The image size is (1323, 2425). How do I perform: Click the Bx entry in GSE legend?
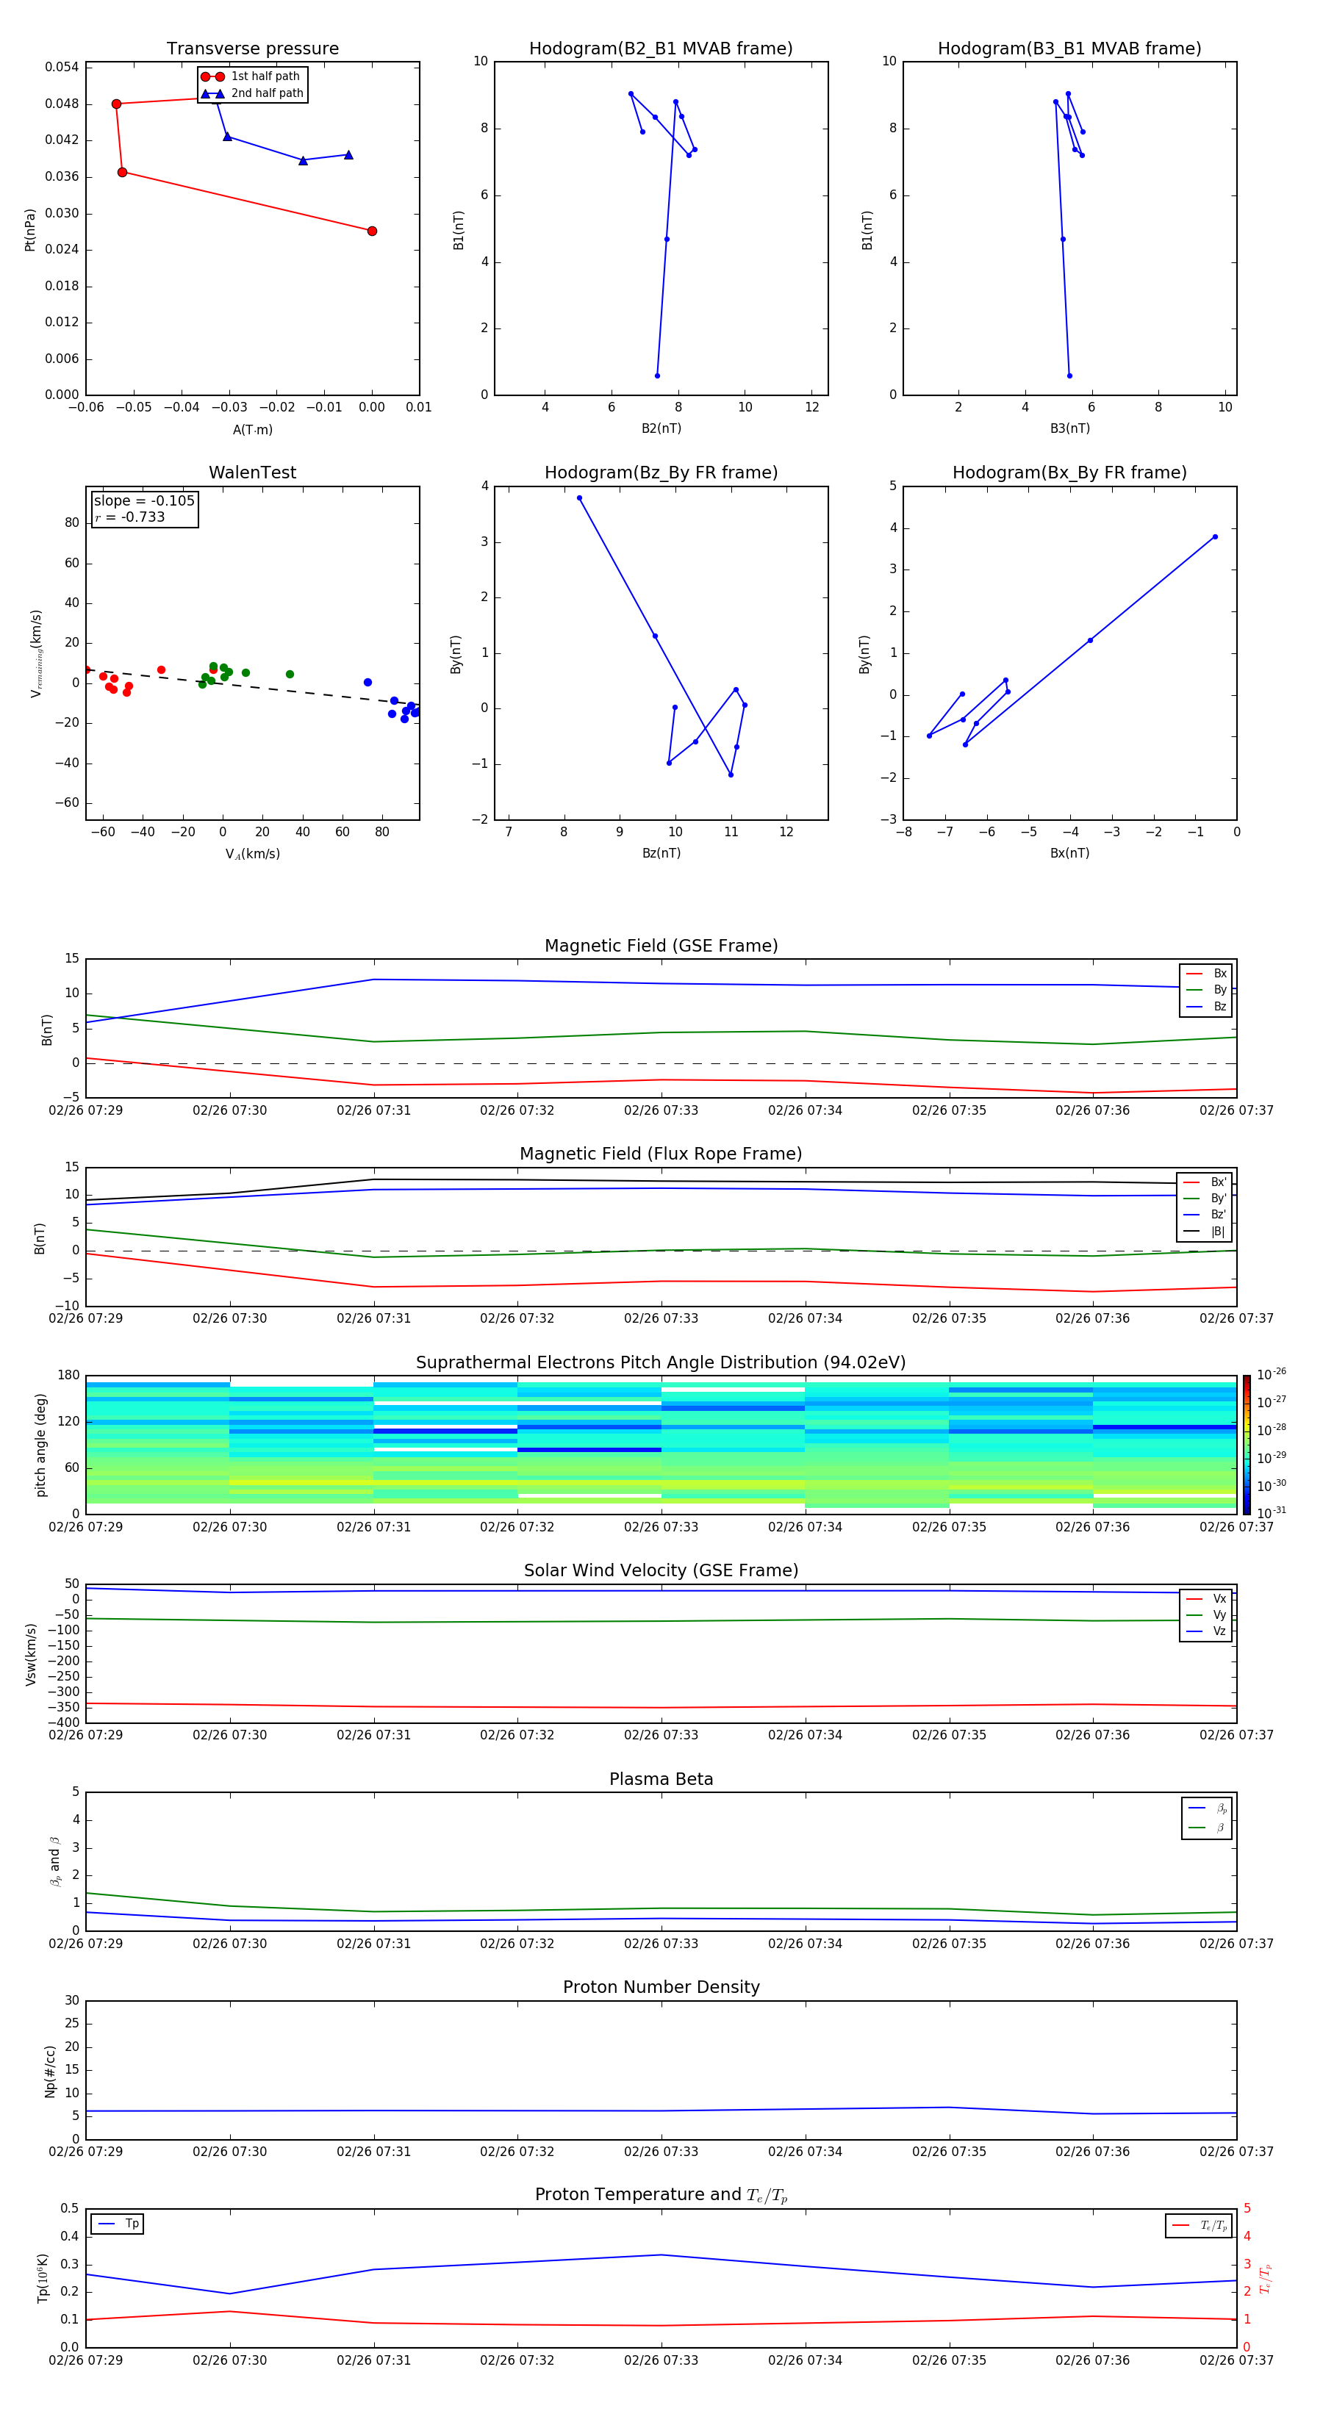point(1206,974)
